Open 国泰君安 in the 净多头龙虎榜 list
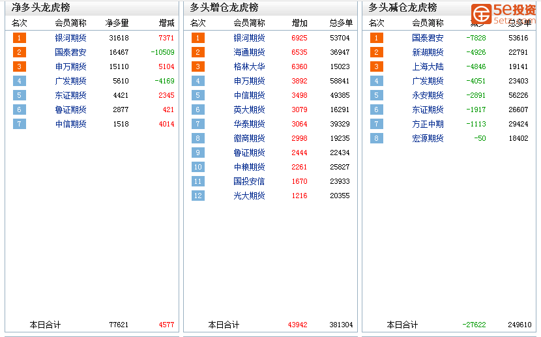 pos(71,52)
